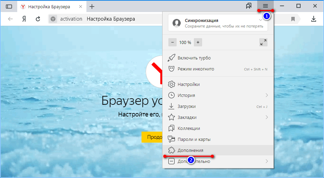Click the incognito mask icon

click(171, 69)
